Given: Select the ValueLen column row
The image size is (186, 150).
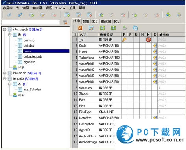Looking at the screenshot, I should tap(129, 88).
